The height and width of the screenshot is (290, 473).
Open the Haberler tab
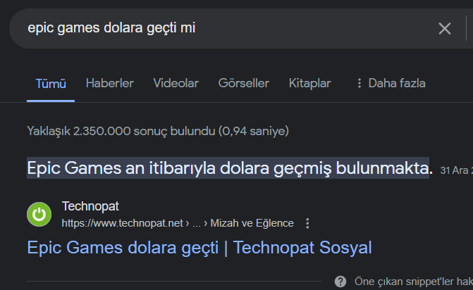tap(109, 83)
